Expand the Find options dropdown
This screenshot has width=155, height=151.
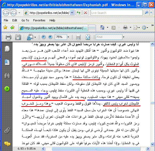(x=123, y=37)
